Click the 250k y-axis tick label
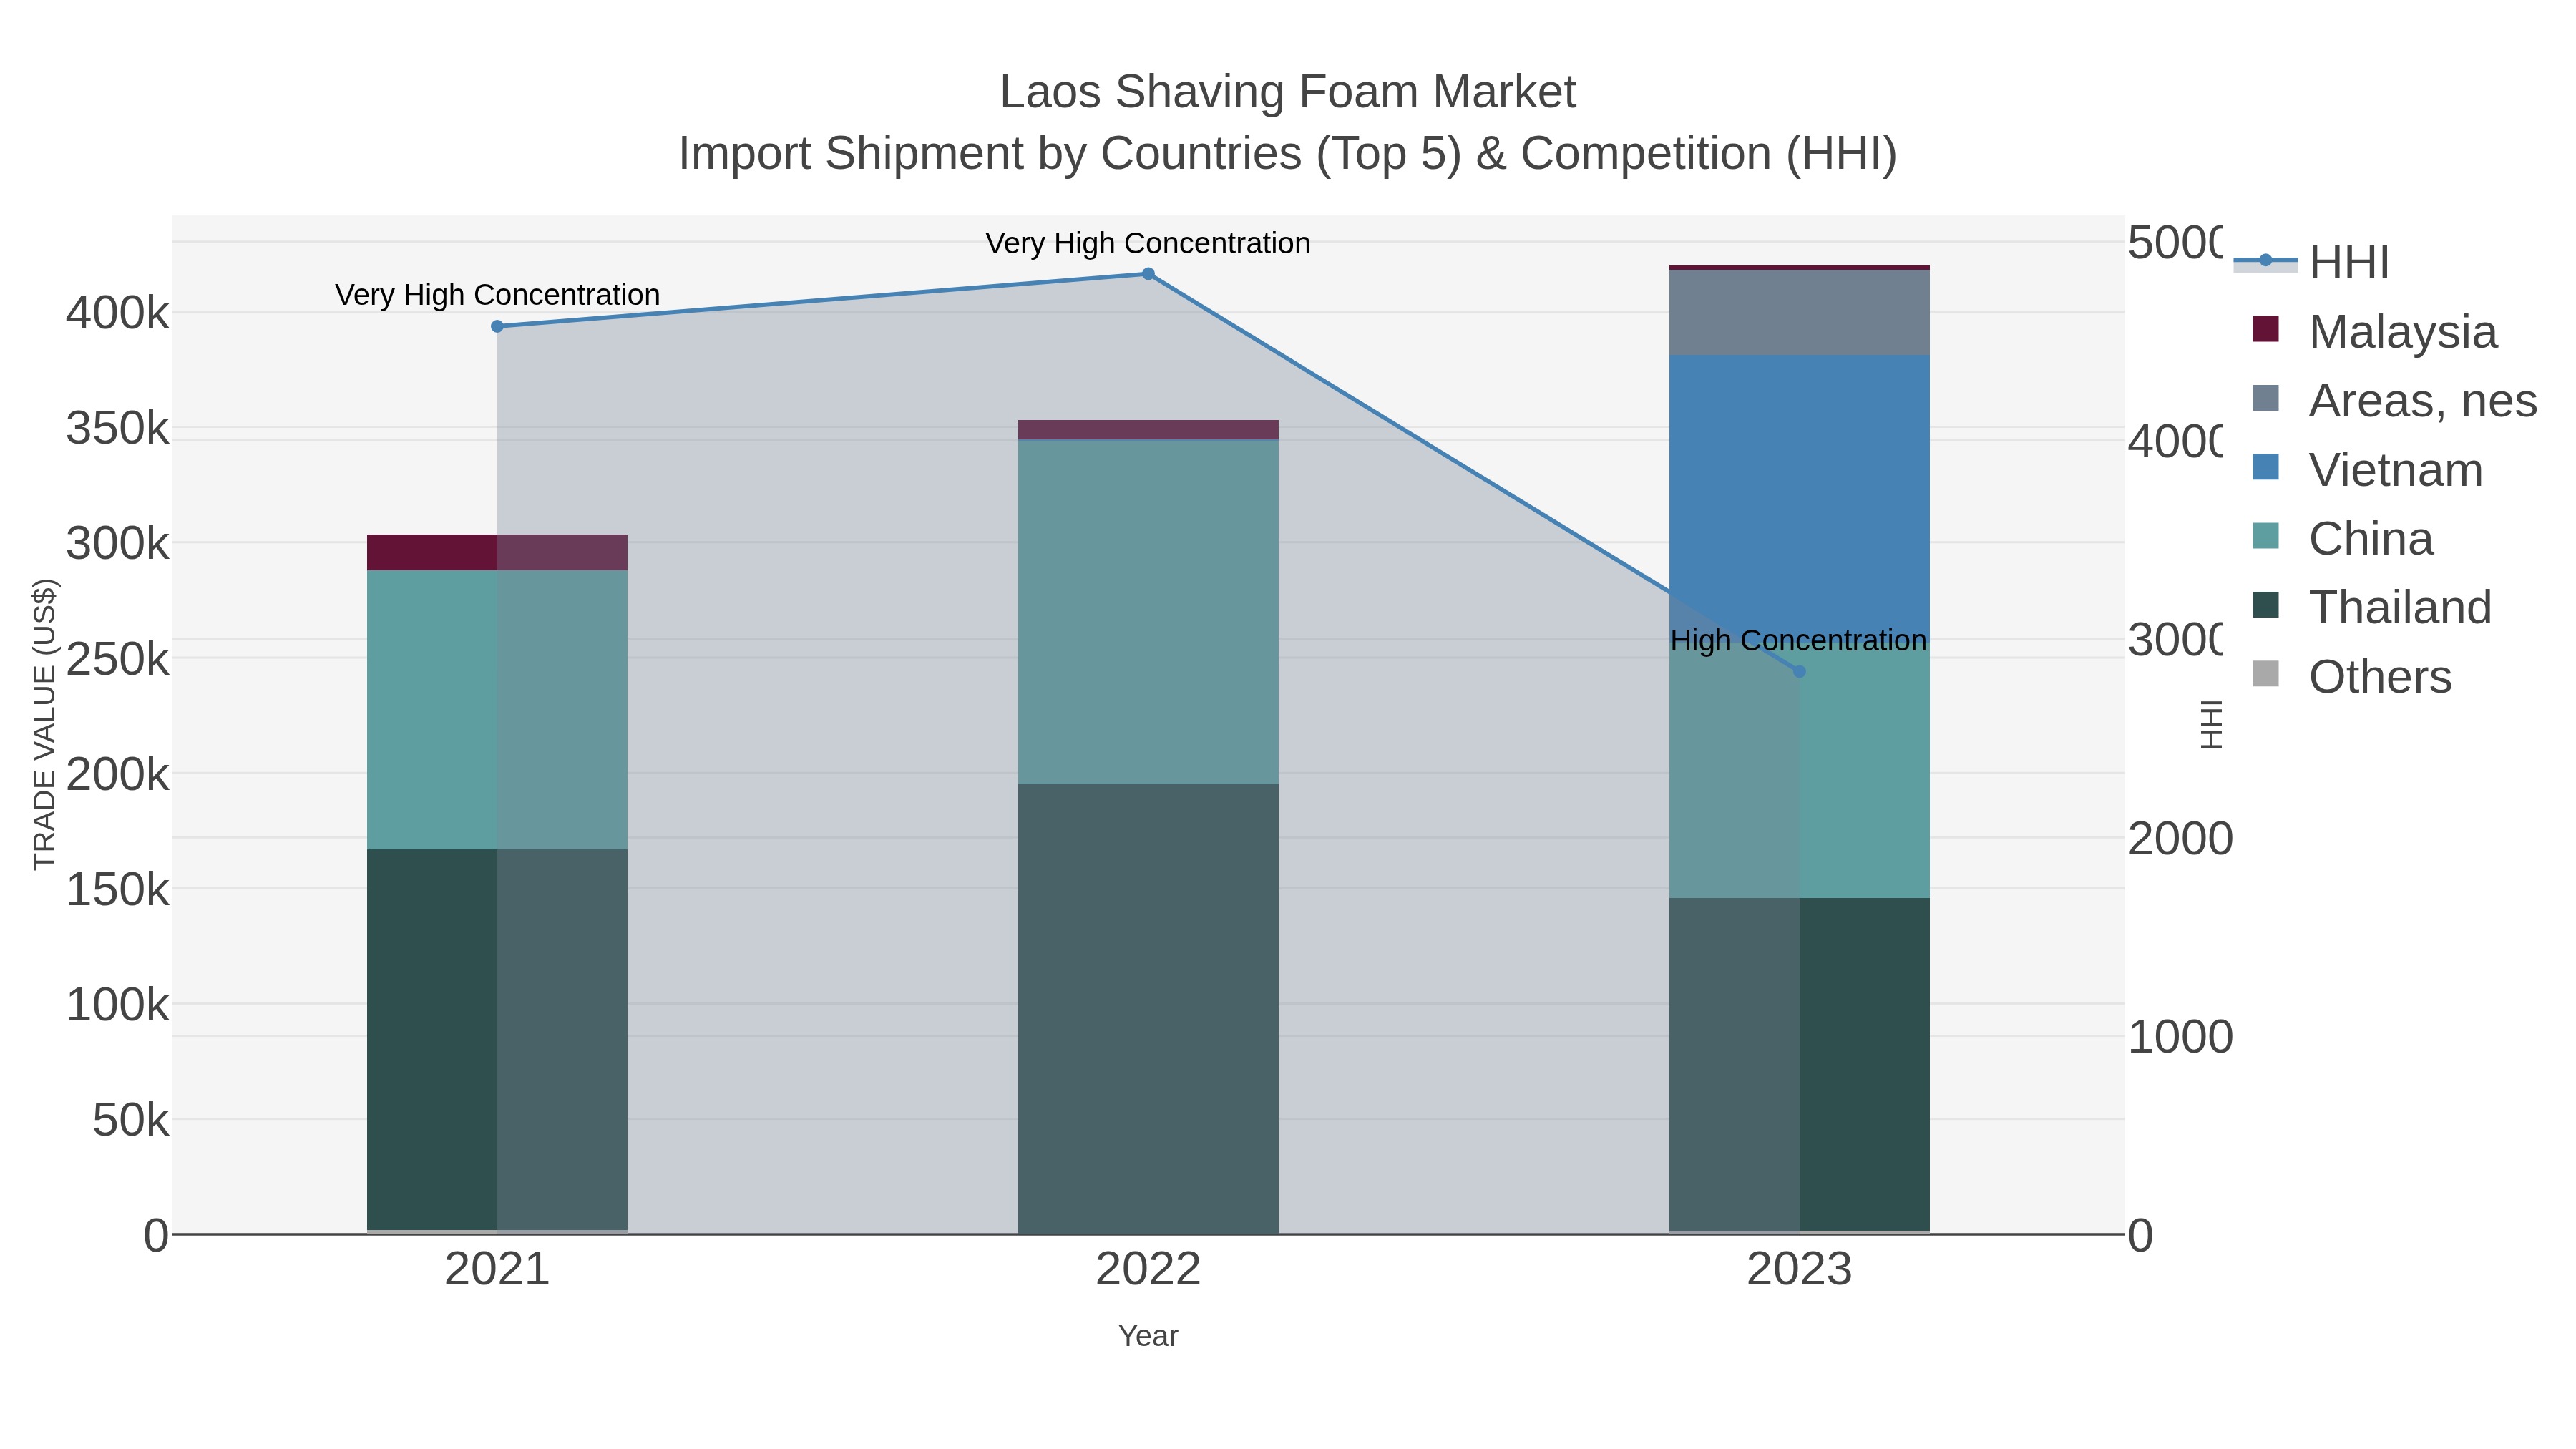 coord(118,659)
